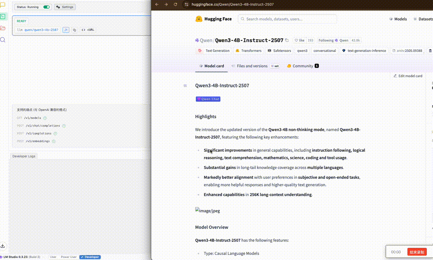
Task: Switch LM Studio to User mode
Action: pyautogui.click(x=53, y=257)
